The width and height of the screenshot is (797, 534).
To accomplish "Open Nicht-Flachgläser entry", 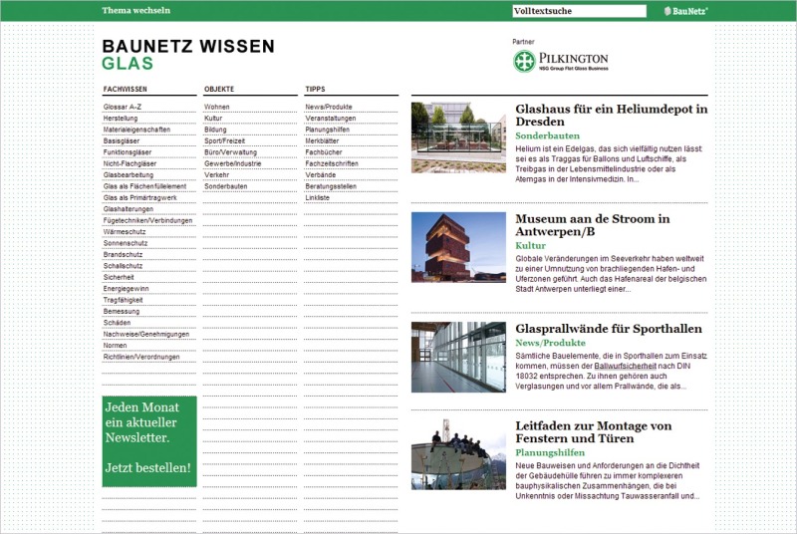I will pyautogui.click(x=130, y=163).
